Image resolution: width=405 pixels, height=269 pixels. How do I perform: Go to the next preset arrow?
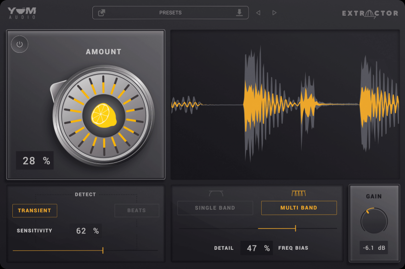(275, 13)
